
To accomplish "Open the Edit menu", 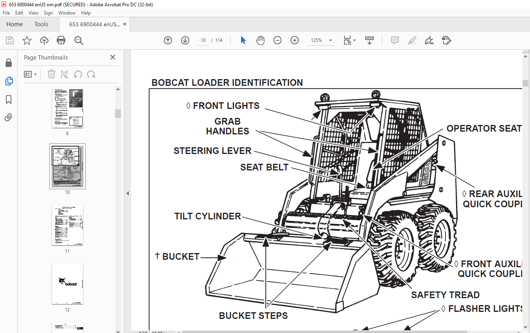I will click(19, 13).
